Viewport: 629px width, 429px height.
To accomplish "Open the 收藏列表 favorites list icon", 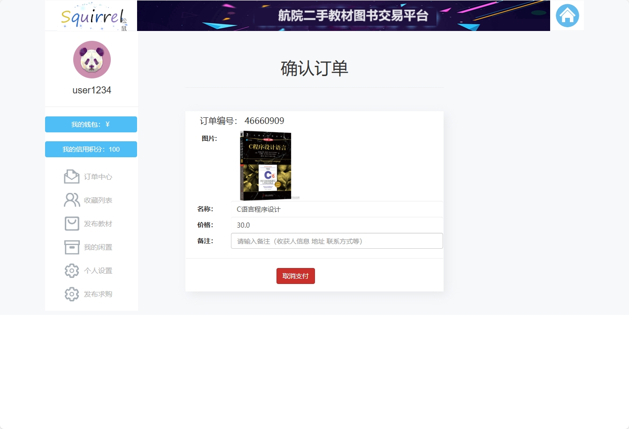I will 71,199.
